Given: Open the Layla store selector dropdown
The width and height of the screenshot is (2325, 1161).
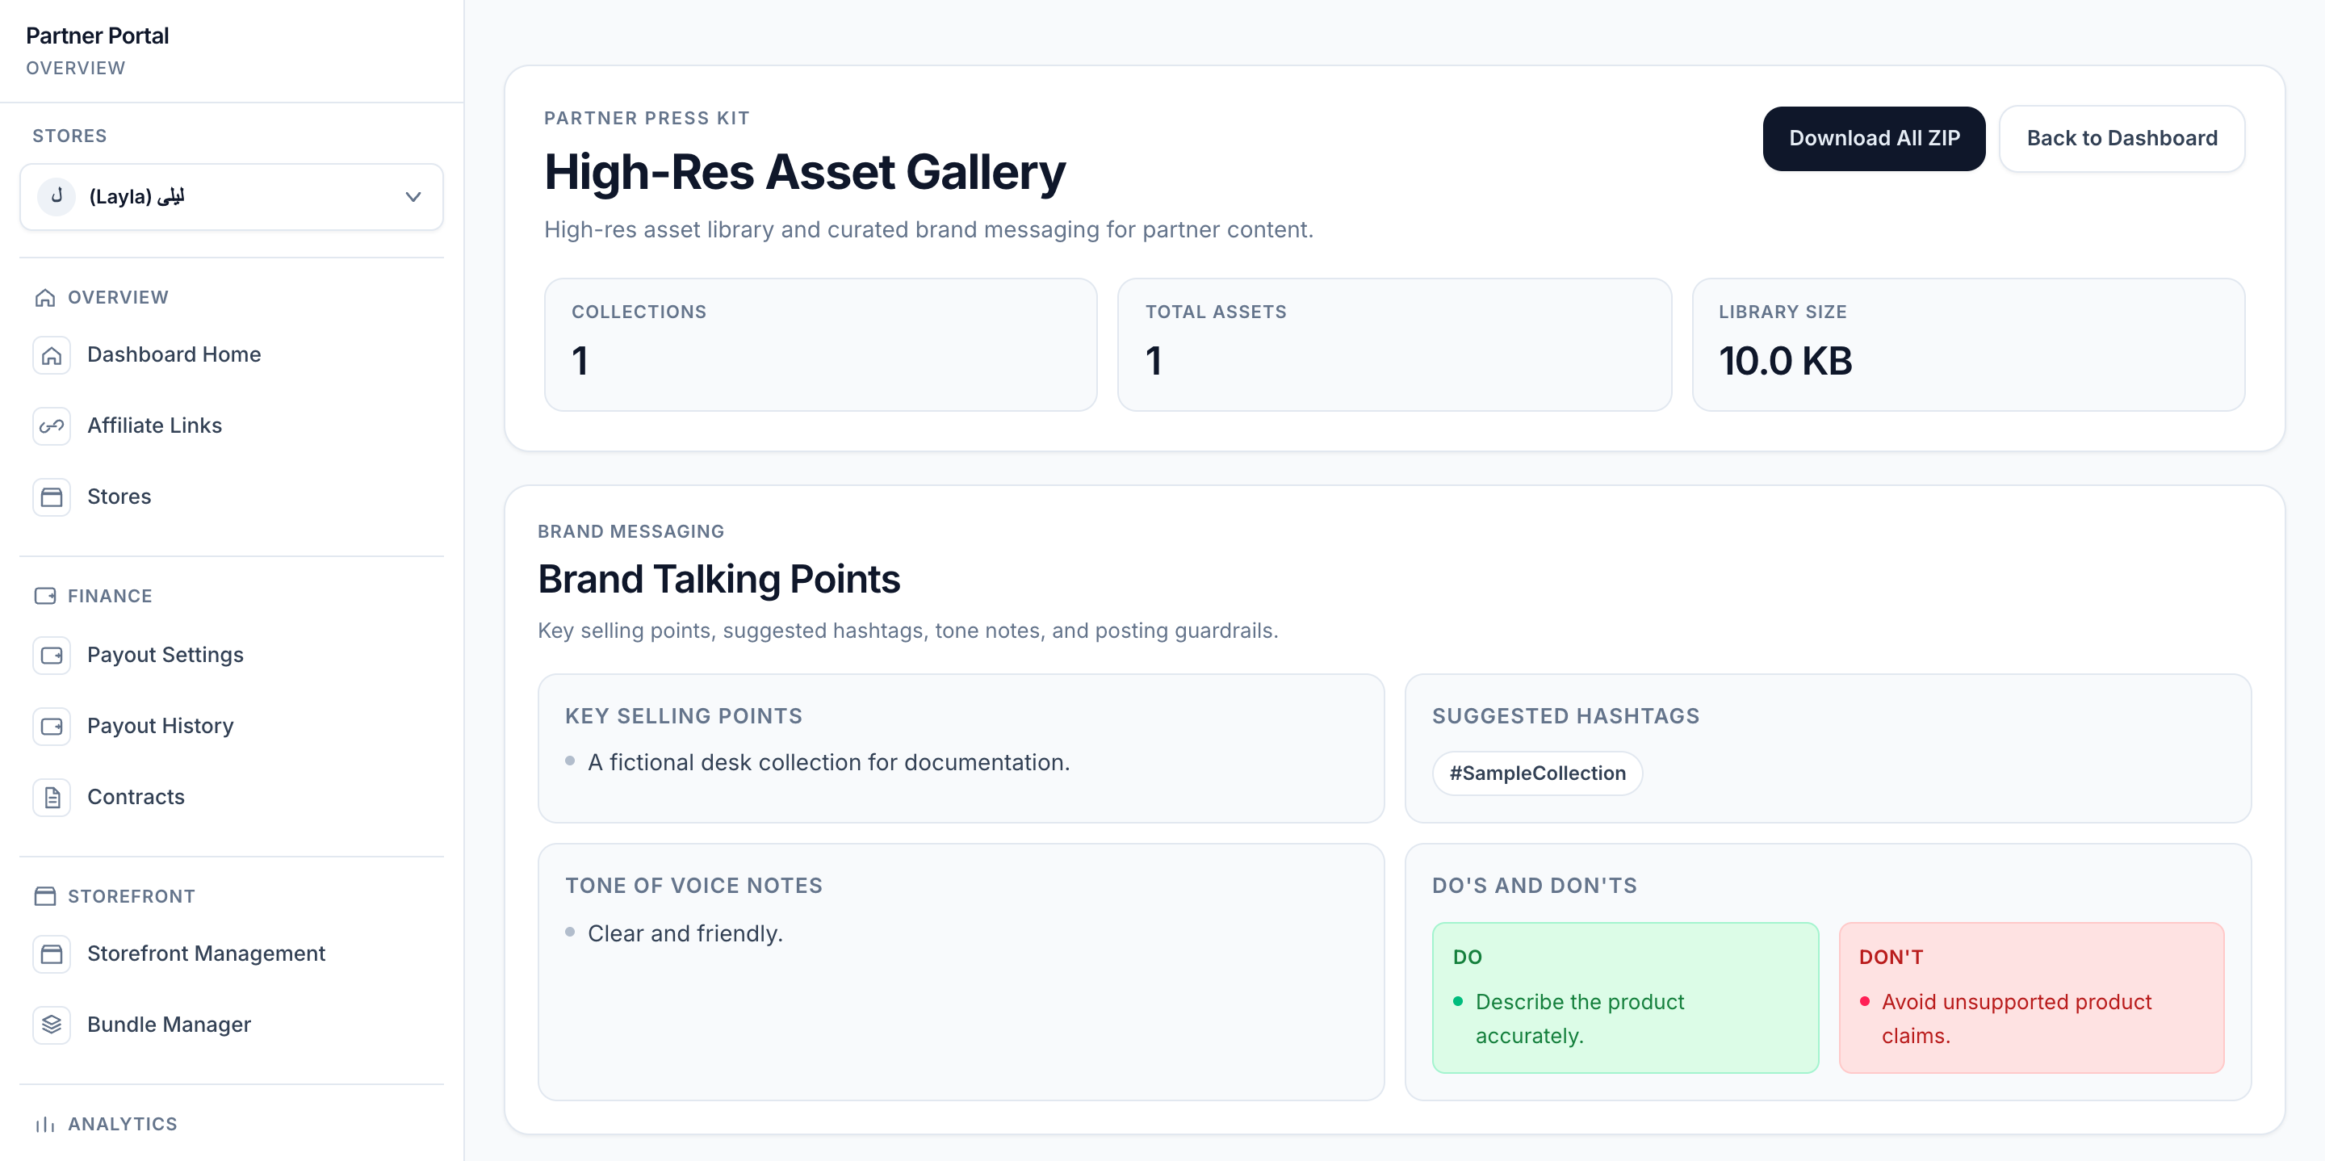Looking at the screenshot, I should [x=231, y=197].
